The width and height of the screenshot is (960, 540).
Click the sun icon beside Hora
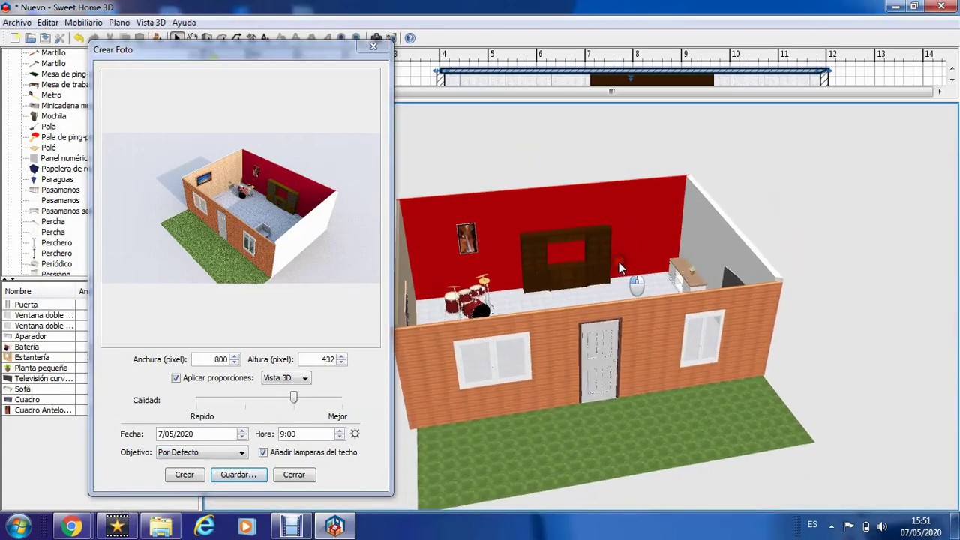point(355,433)
